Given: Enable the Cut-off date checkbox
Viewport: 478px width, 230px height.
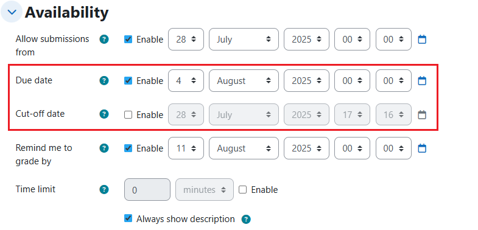Looking at the screenshot, I should click(x=128, y=115).
